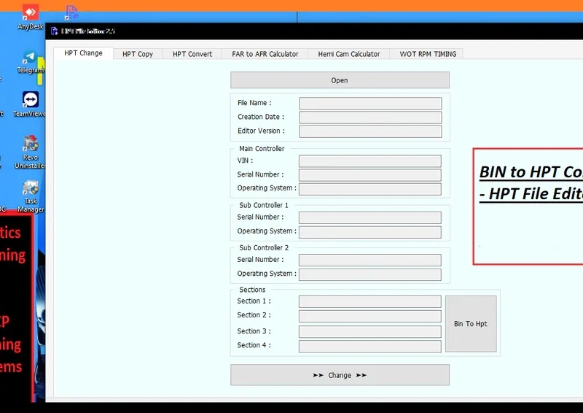Click the Sub Controller 2 Operating System field
Viewport: 583px width, 413px height.
click(370, 274)
